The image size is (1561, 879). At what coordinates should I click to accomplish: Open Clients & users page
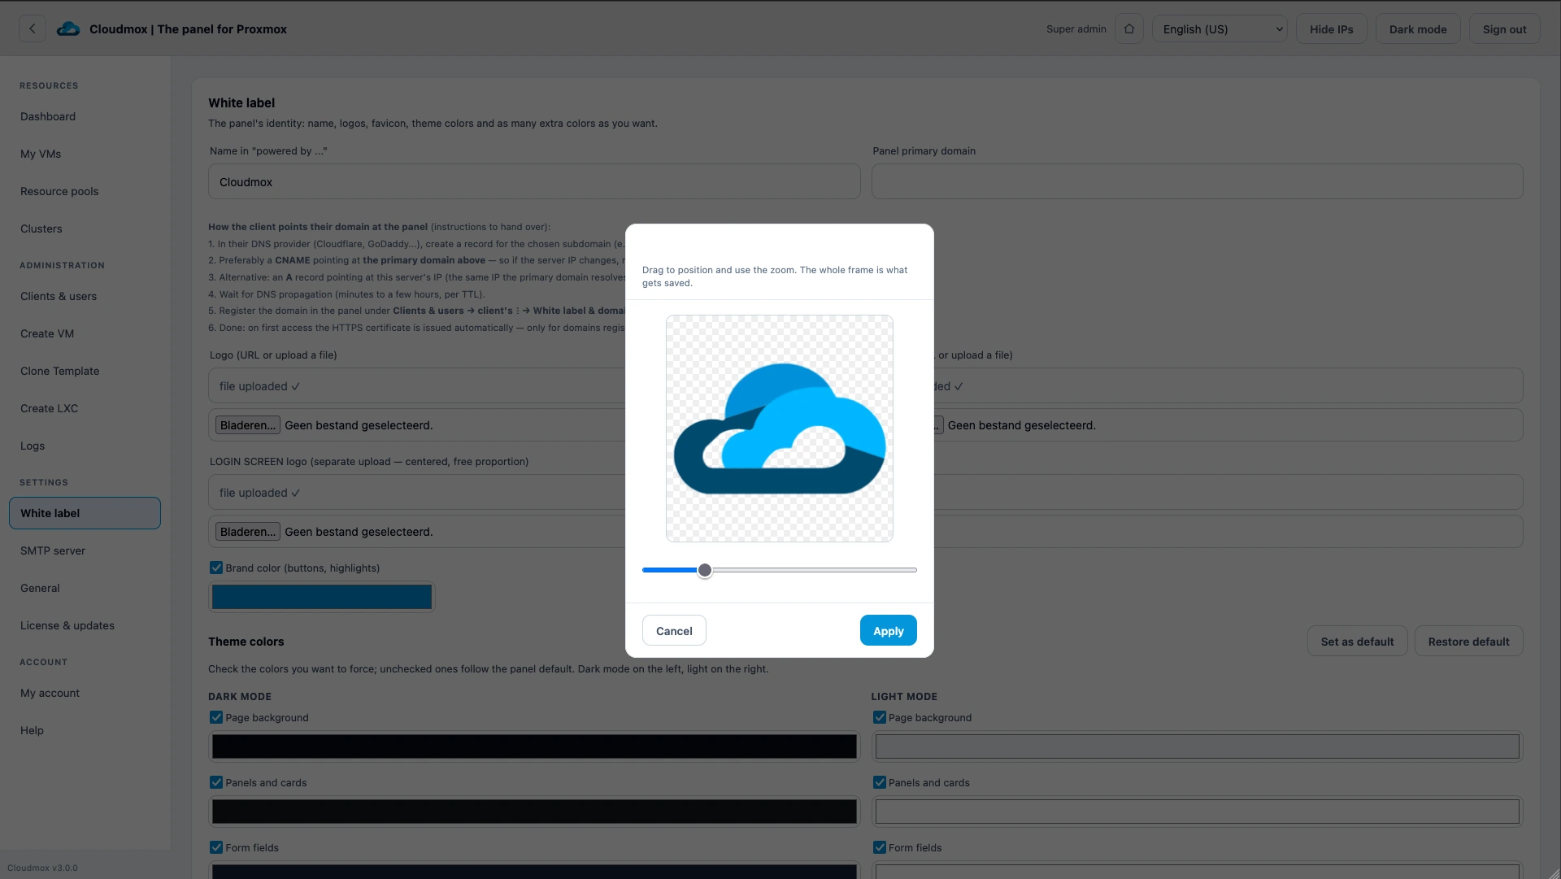point(85,296)
